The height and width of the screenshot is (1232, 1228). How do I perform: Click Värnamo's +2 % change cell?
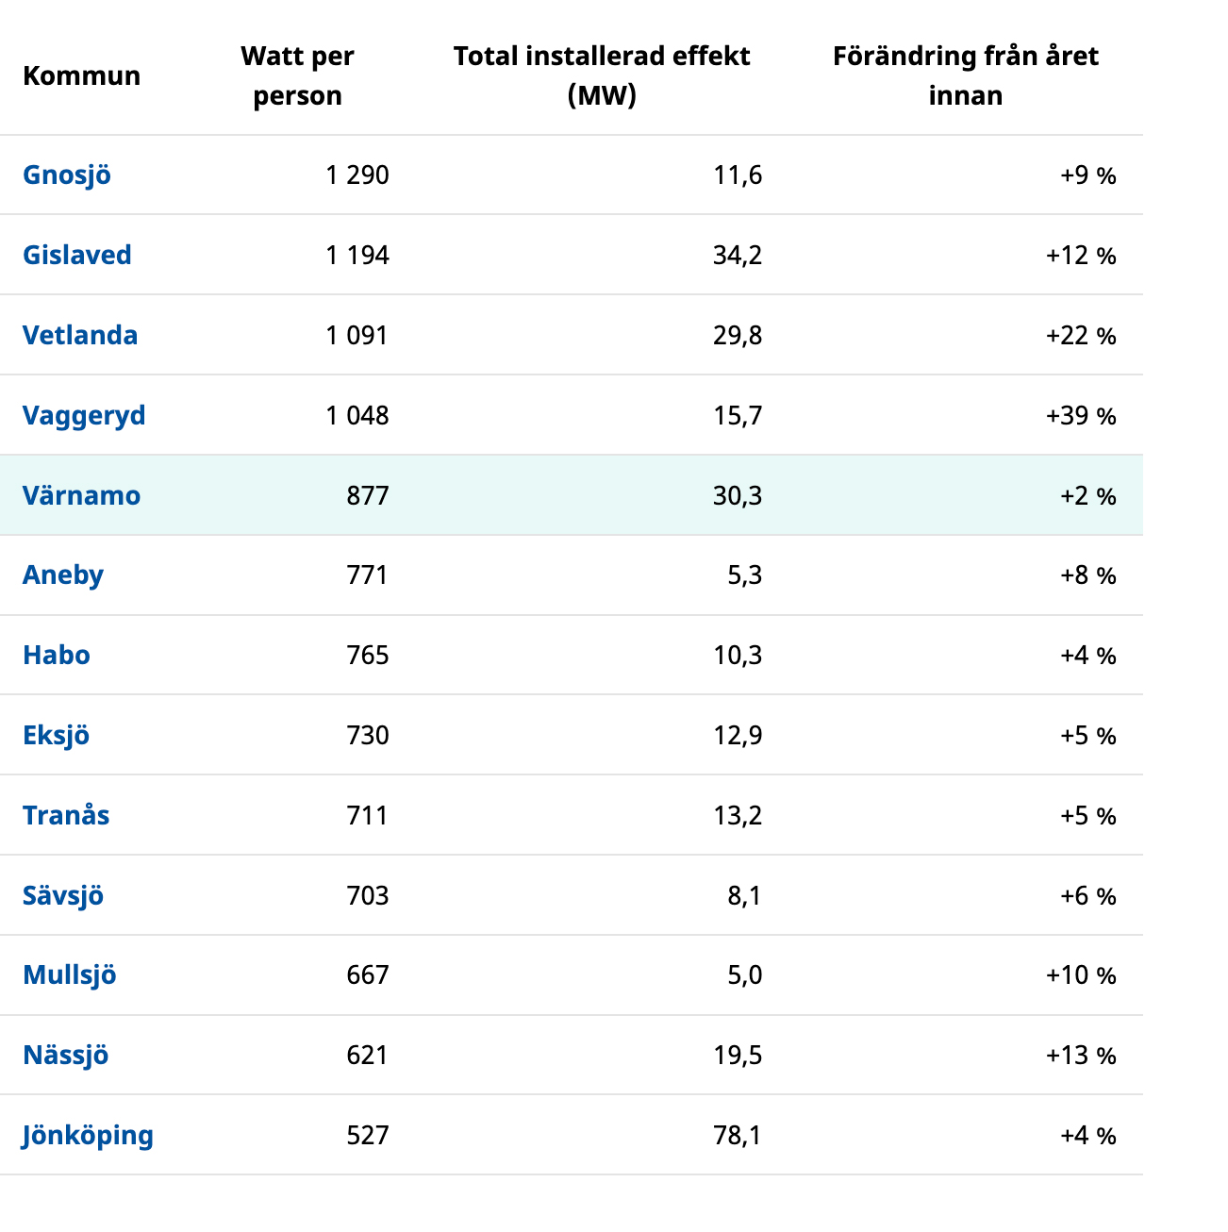1087,496
